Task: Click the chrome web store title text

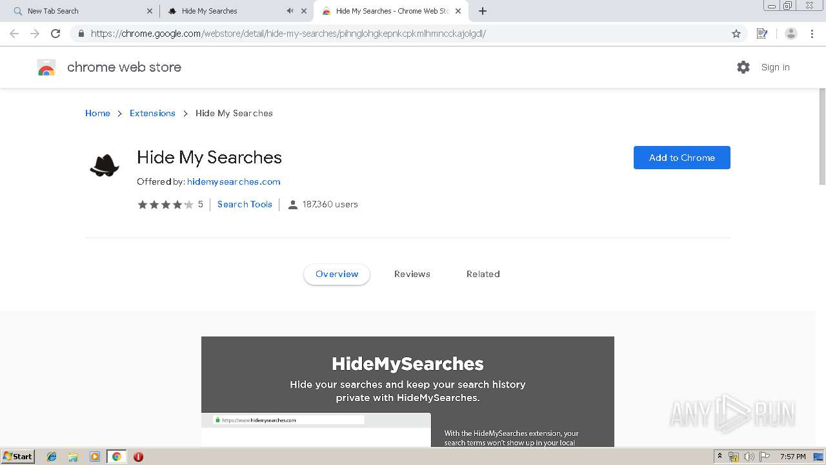Action: (x=124, y=67)
